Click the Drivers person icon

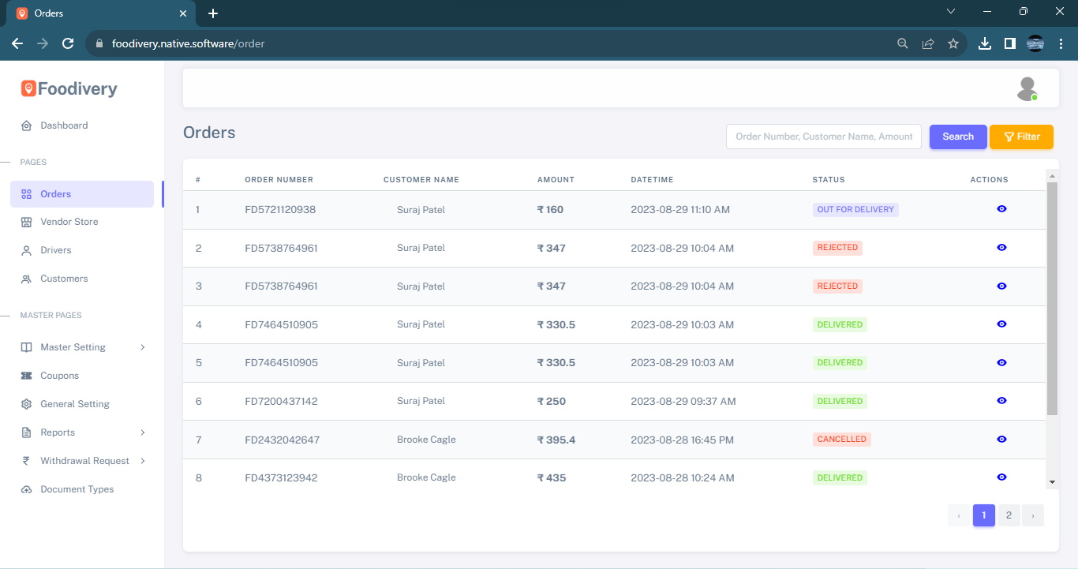click(x=26, y=250)
